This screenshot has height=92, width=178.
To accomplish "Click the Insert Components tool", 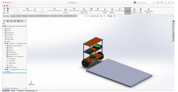I will pyautogui.click(x=27, y=10).
